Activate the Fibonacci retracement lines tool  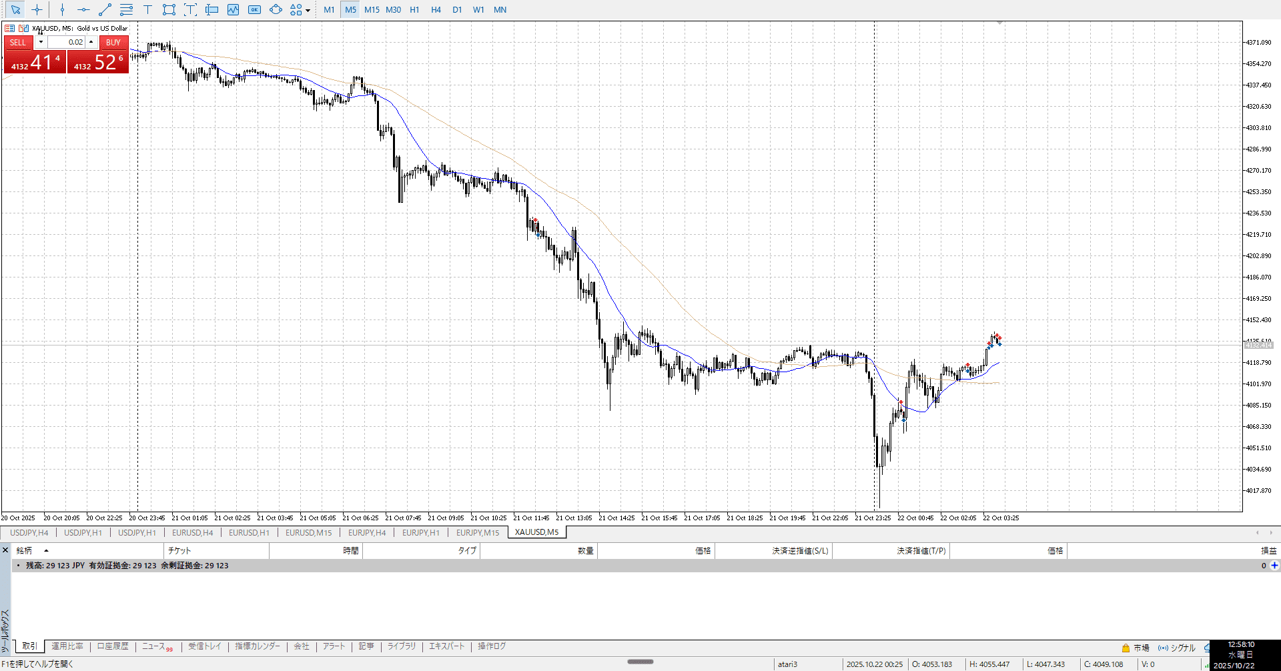click(126, 9)
